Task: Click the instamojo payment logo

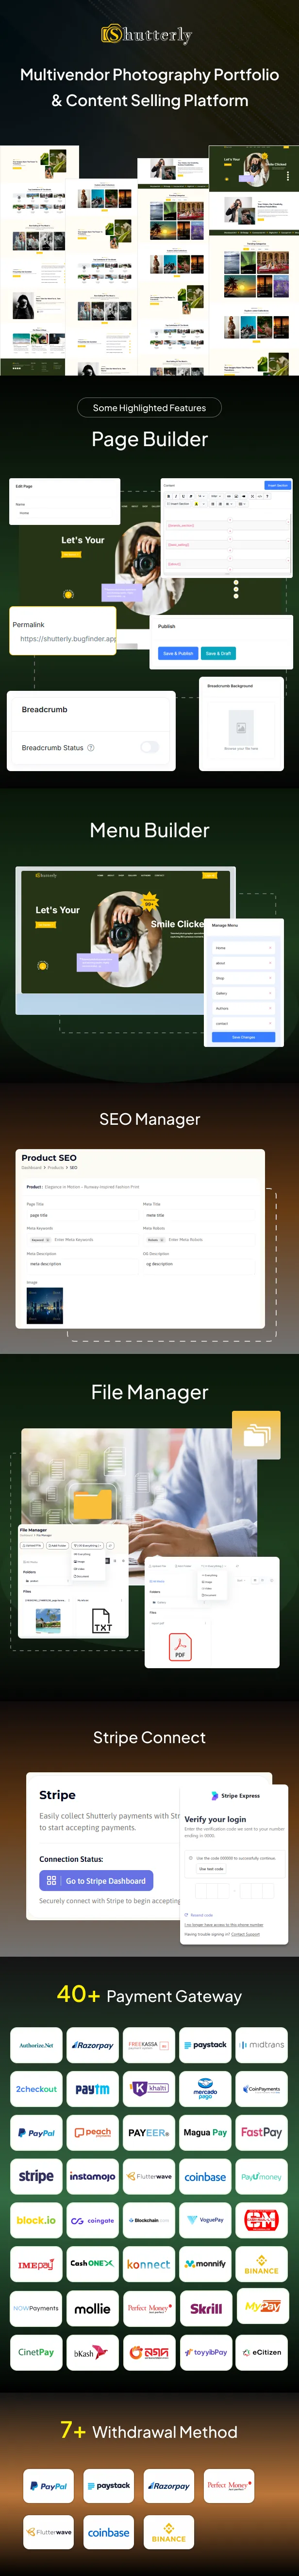Action: click(x=93, y=2176)
